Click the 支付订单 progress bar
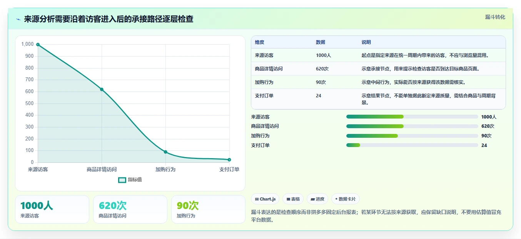Image resolution: width=521 pixels, height=239 pixels. pyautogui.click(x=412, y=145)
